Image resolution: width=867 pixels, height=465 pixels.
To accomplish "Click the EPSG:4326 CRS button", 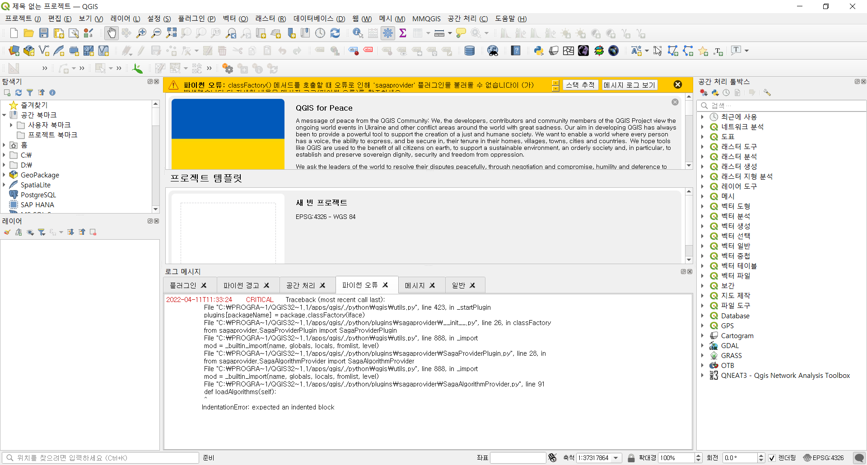I will pyautogui.click(x=823, y=458).
